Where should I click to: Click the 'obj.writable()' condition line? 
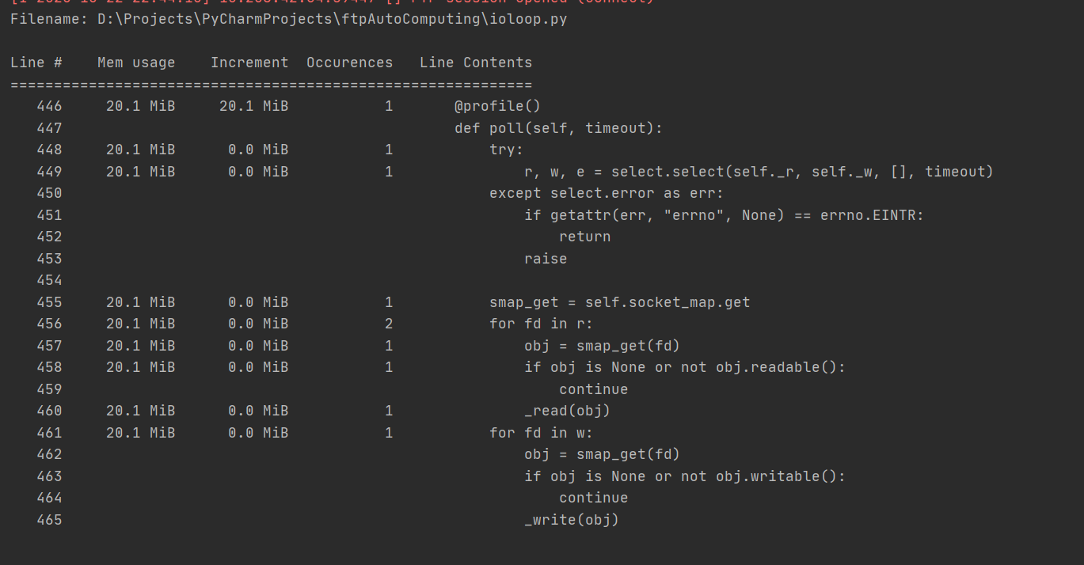click(x=685, y=476)
